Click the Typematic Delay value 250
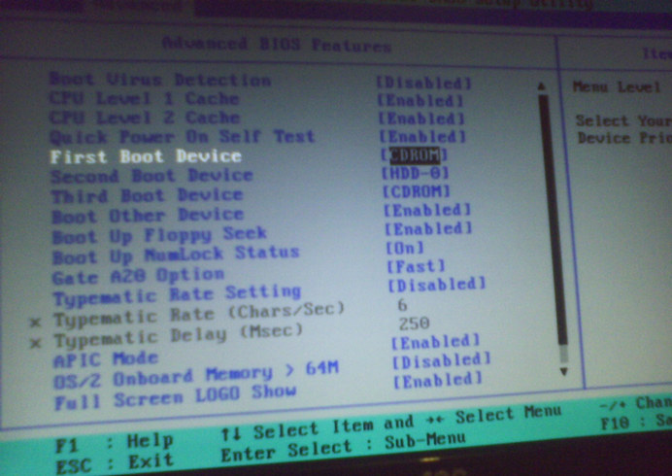 [414, 323]
